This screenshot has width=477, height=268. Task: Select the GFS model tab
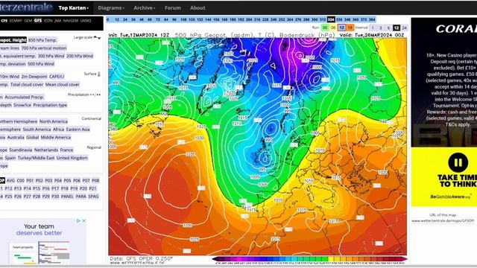(38, 21)
